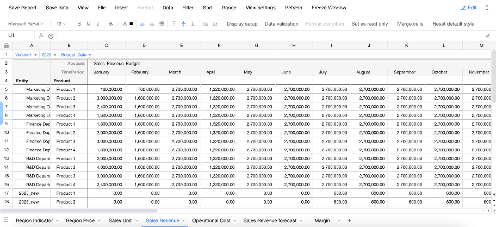Center cell text horizontally

[152, 24]
